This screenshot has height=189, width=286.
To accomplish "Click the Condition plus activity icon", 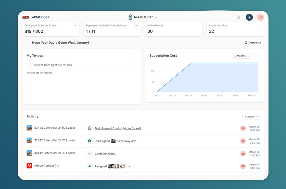I will [x=89, y=153].
